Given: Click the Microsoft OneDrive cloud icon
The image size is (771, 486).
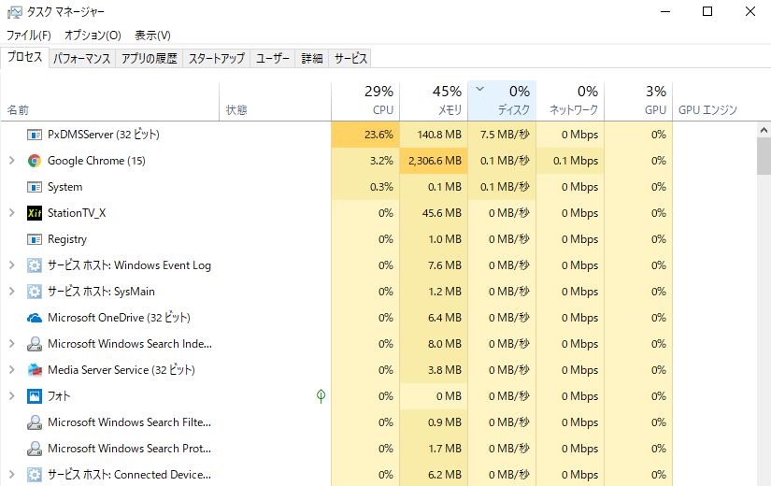Looking at the screenshot, I should coord(35,318).
